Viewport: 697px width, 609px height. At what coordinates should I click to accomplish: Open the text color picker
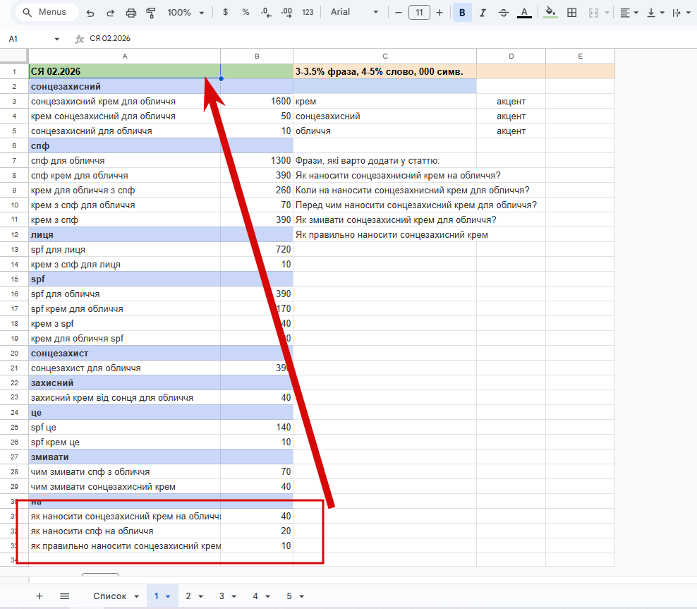[x=525, y=13]
